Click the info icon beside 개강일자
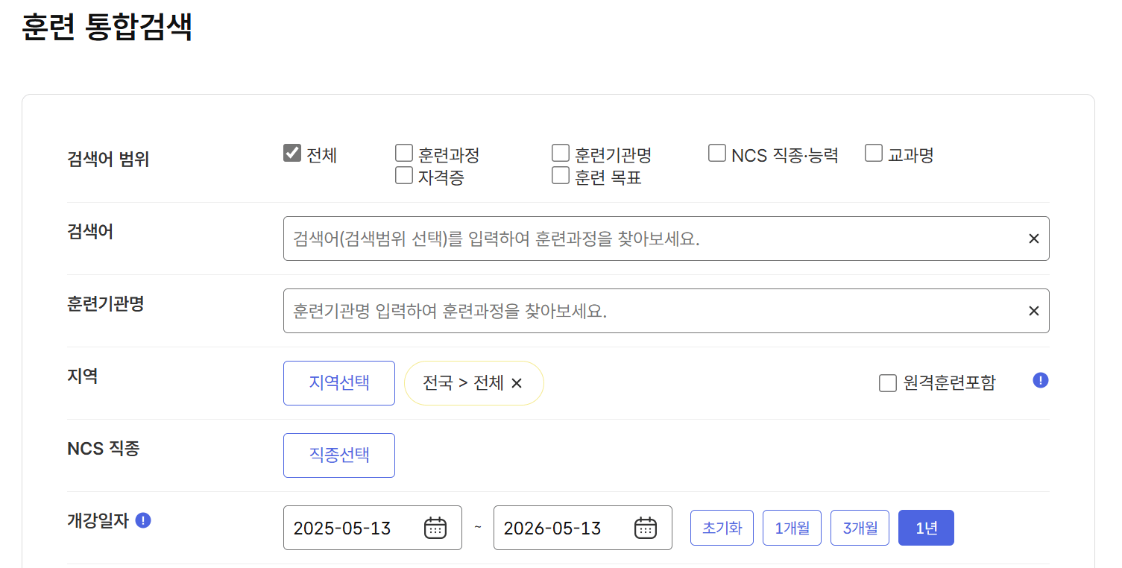The image size is (1122, 568). point(144,521)
